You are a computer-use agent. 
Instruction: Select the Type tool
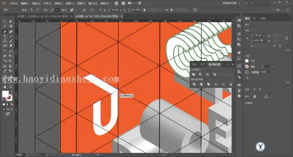pos(5,36)
